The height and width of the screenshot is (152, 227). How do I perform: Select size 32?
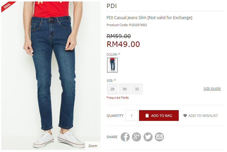[x=137, y=89]
